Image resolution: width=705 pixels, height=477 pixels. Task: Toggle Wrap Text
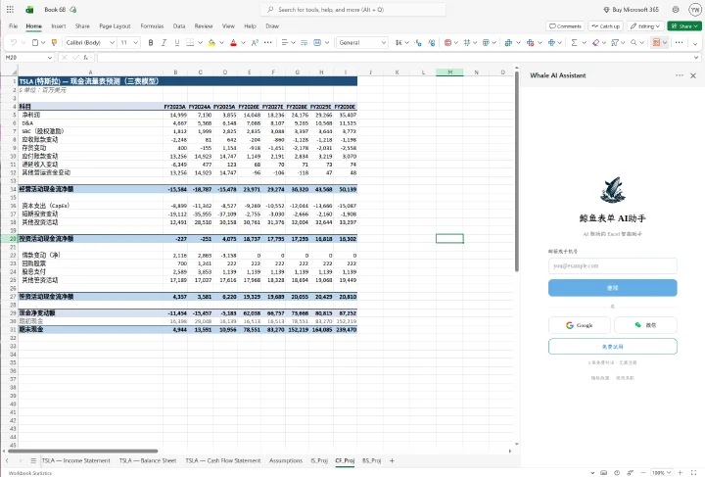305,43
